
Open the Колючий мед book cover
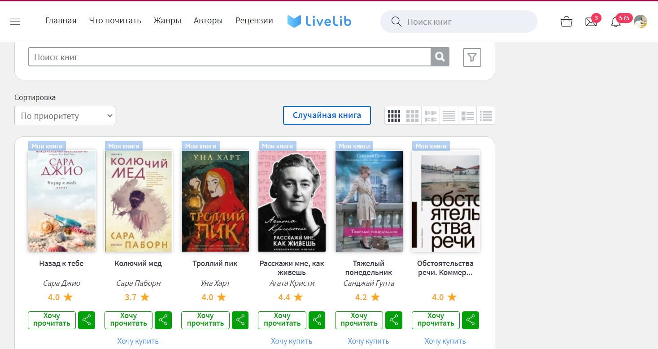[x=139, y=201]
